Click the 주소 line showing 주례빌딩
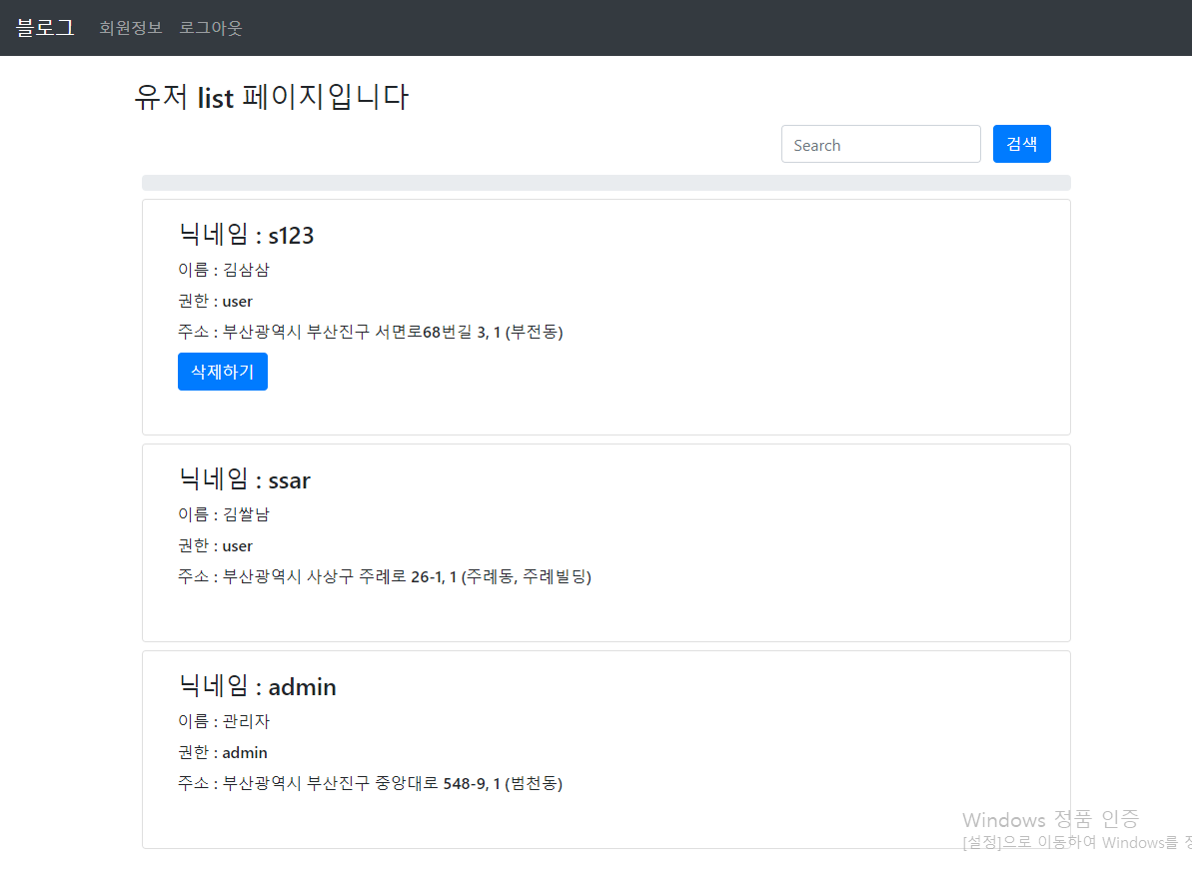 click(386, 576)
